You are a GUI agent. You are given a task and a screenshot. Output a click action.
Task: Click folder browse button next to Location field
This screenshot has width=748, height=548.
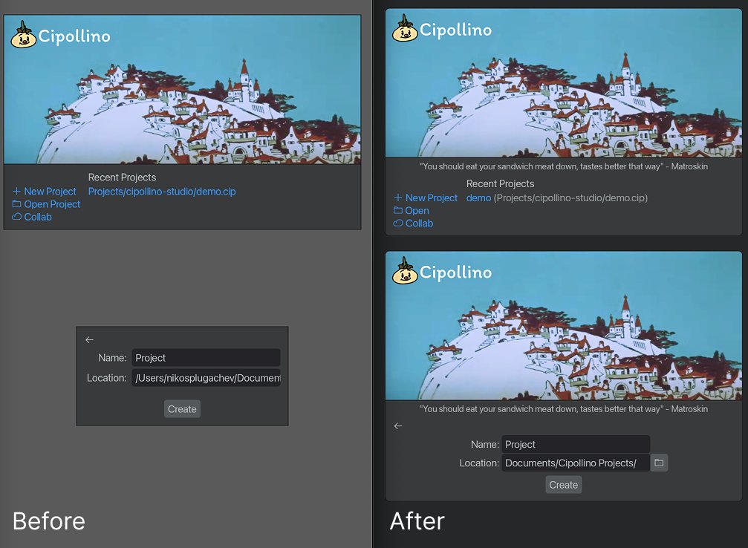pos(659,463)
